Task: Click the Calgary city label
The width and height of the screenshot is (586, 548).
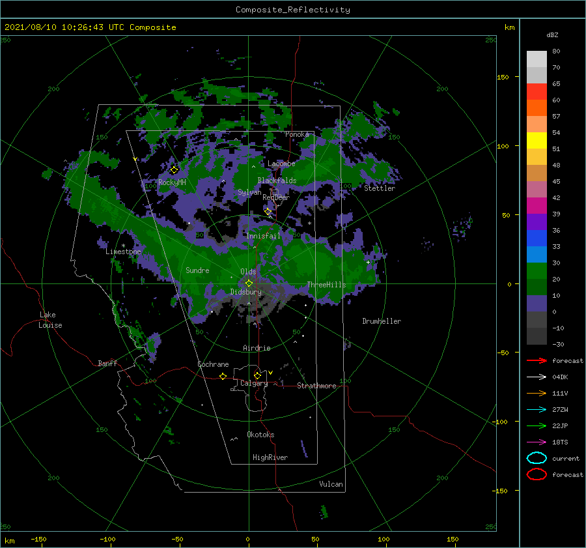Action: click(x=254, y=383)
